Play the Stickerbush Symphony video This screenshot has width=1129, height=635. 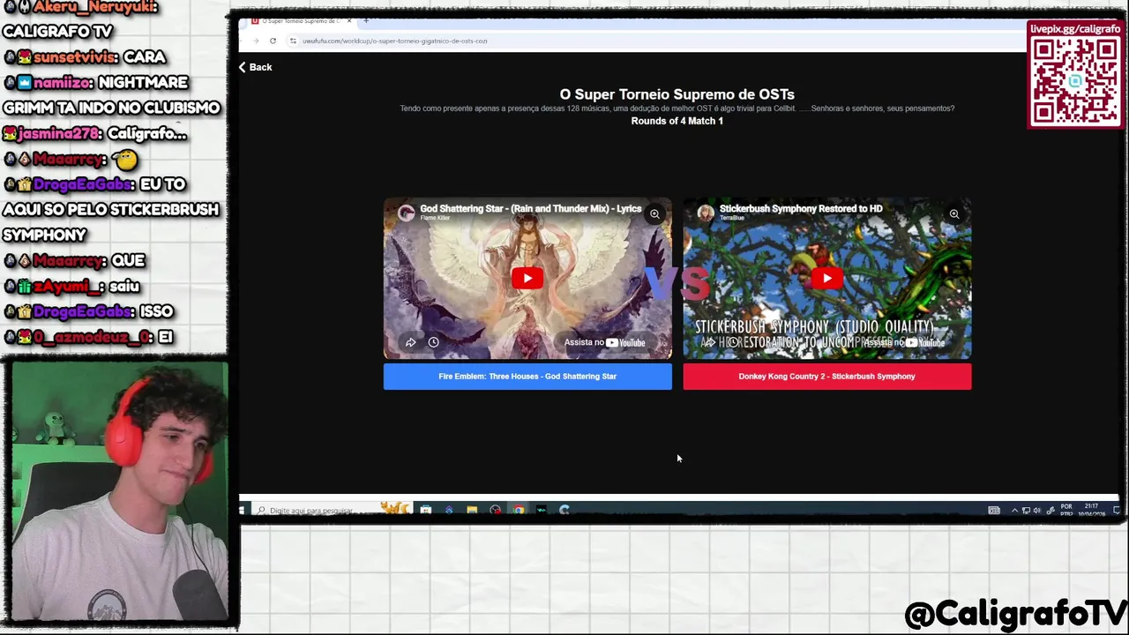(826, 279)
